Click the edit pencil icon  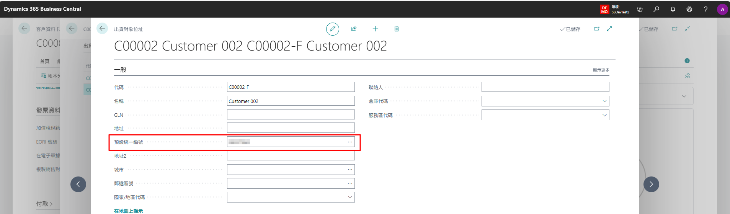click(x=332, y=29)
